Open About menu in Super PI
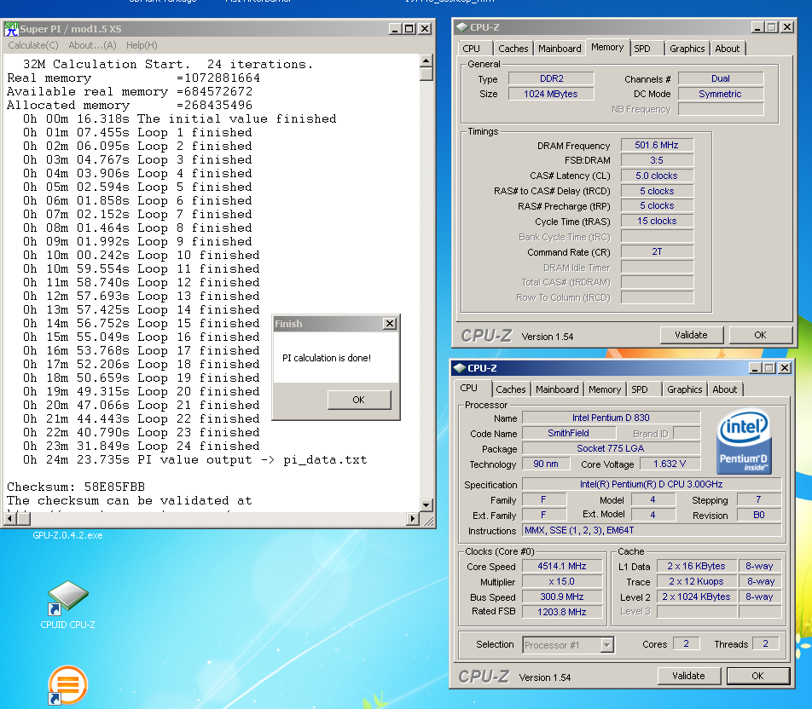The height and width of the screenshot is (709, 812). coord(92,45)
